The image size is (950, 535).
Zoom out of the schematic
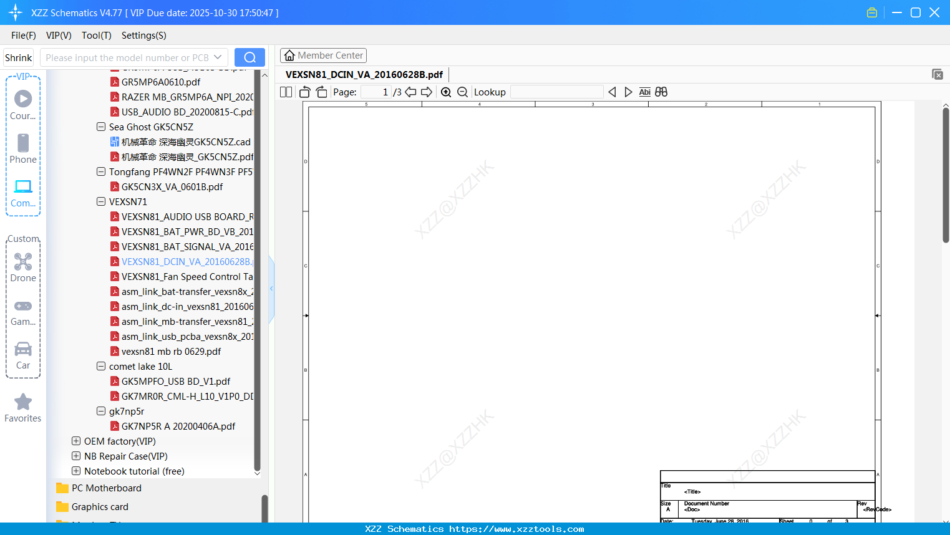coord(462,92)
